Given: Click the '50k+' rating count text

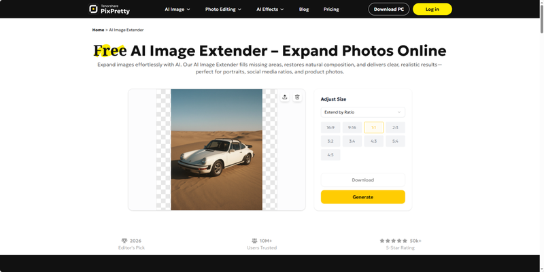Looking at the screenshot, I should (x=415, y=241).
